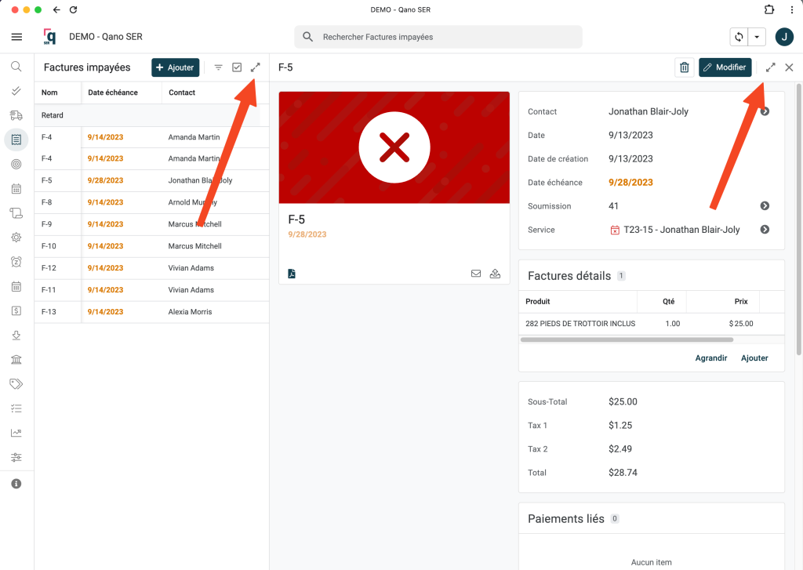
Task: Open the Soumission 41 arrow
Action: (765, 206)
